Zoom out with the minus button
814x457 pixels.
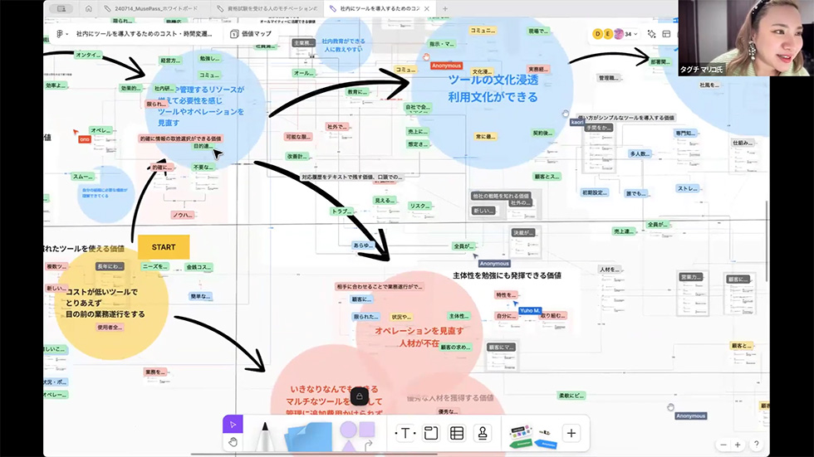click(723, 445)
